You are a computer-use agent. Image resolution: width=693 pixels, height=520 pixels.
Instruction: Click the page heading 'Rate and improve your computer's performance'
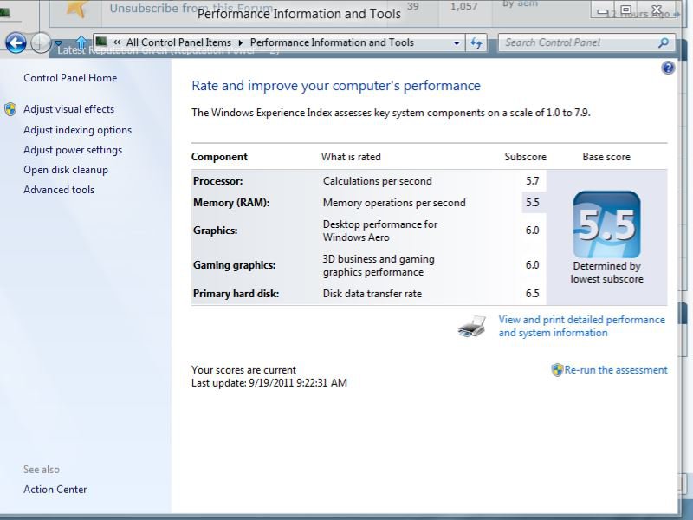coord(336,85)
